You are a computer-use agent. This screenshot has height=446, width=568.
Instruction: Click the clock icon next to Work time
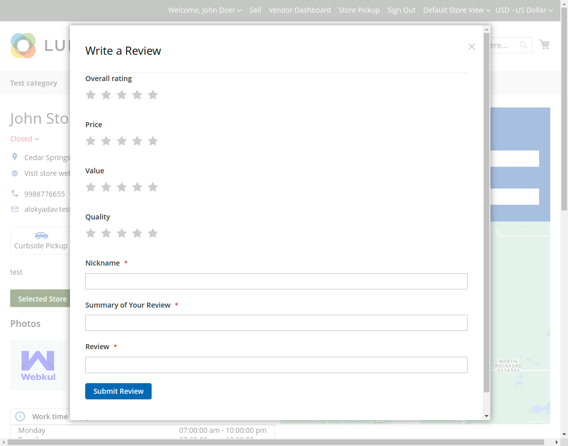[19, 416]
